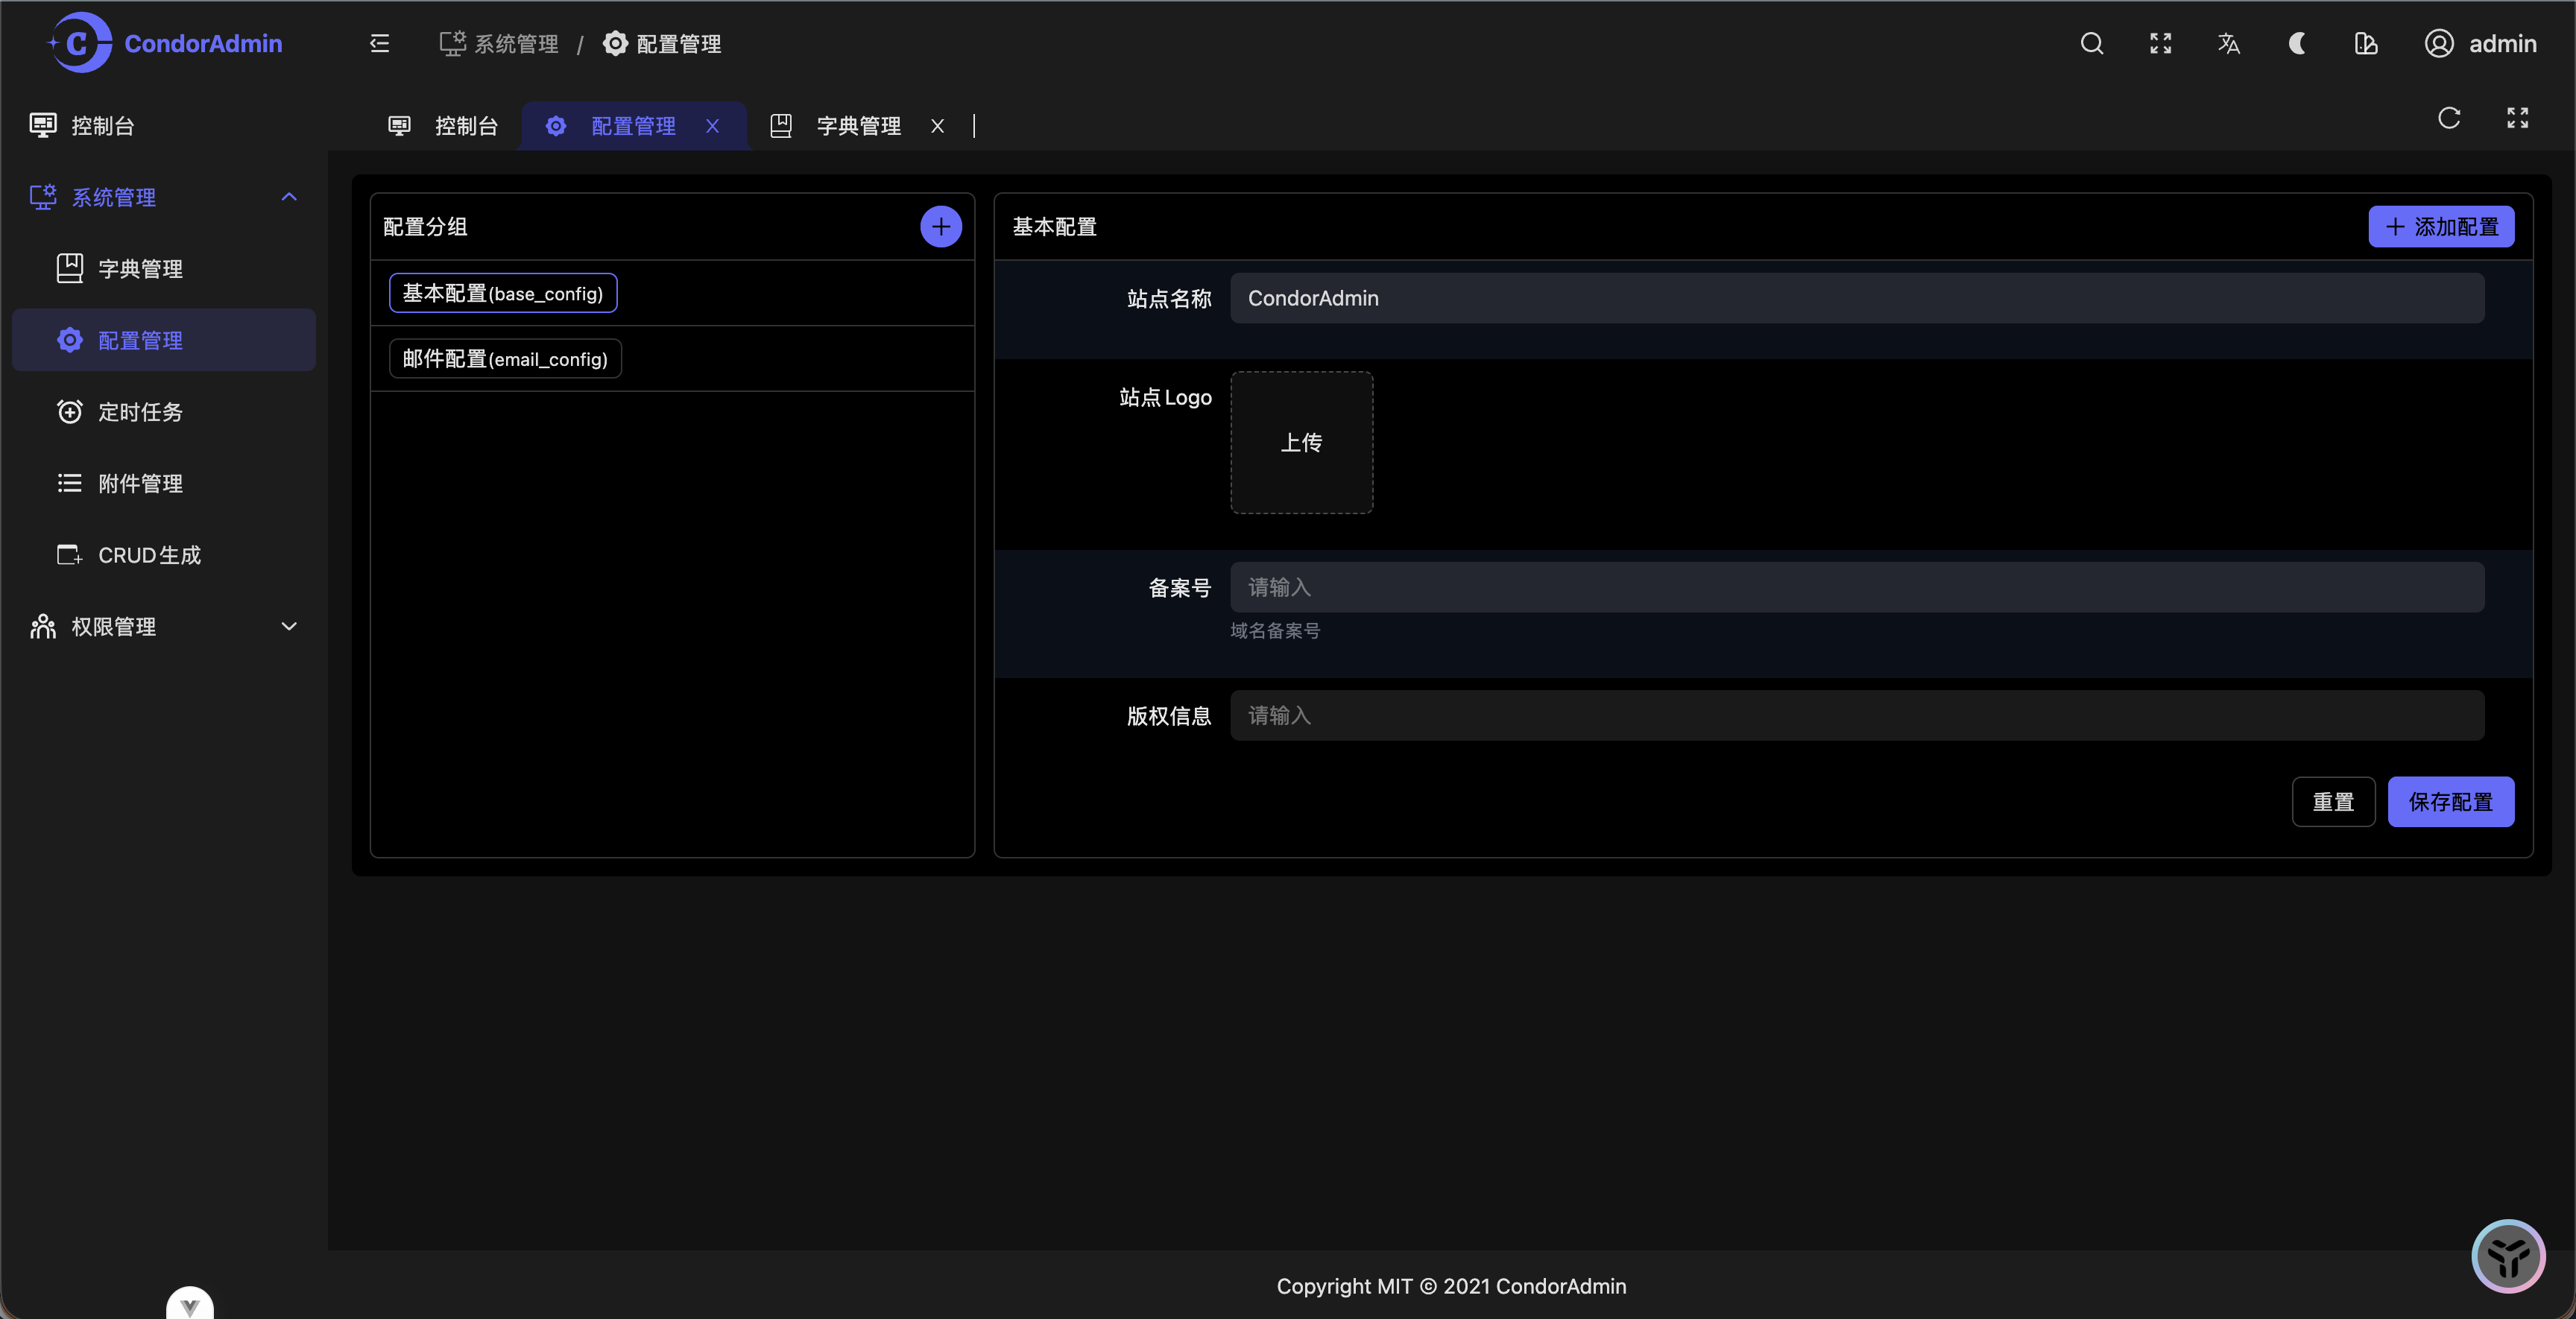This screenshot has height=1319, width=2576.
Task: Add a new config group plus button
Action: coord(940,227)
